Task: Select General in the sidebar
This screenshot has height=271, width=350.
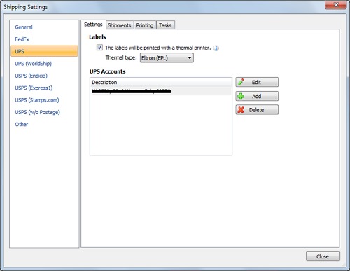Action: tap(24, 27)
